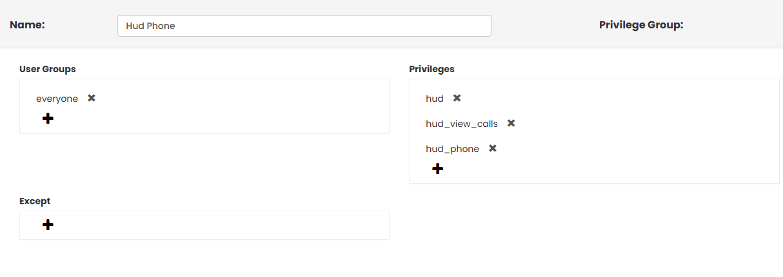
Task: Click empty area of the Except box
Action: (226, 225)
